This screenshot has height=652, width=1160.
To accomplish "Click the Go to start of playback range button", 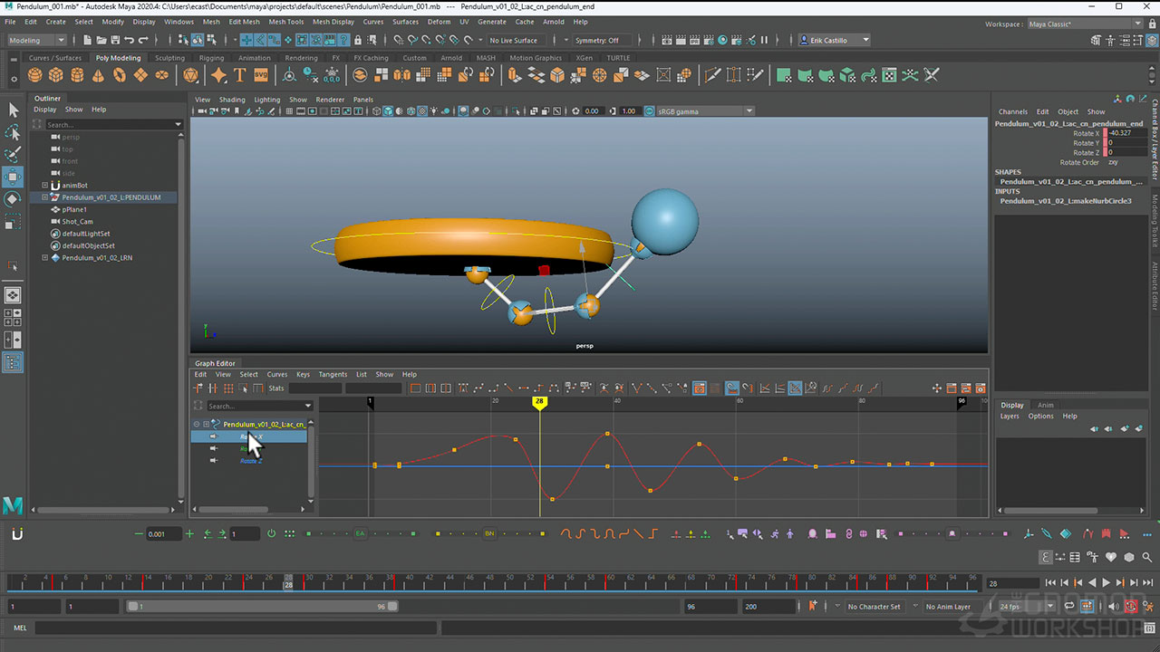I will (1050, 583).
